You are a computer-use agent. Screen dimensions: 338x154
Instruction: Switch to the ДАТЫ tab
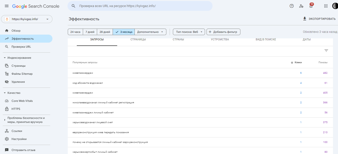tap(307, 40)
